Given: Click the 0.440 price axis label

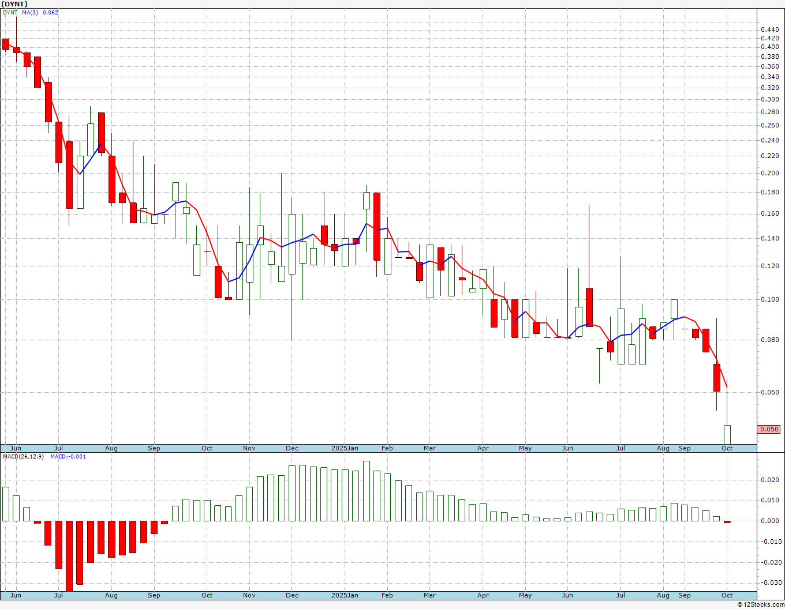Looking at the screenshot, I should tap(769, 29).
